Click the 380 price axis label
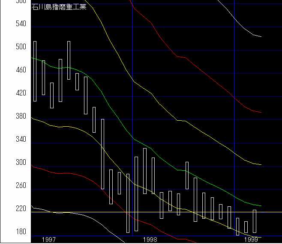 (21, 116)
